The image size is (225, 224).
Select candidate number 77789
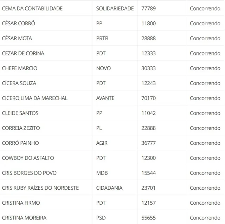(148, 8)
